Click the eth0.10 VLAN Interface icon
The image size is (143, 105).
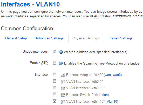63,88
